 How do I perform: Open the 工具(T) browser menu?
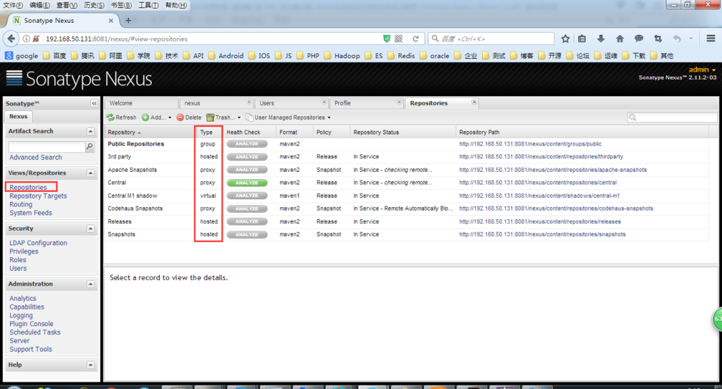tap(148, 5)
